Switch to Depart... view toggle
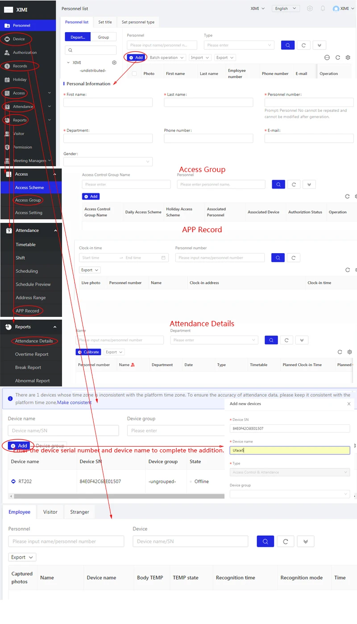This screenshot has width=357, height=624. (x=78, y=37)
